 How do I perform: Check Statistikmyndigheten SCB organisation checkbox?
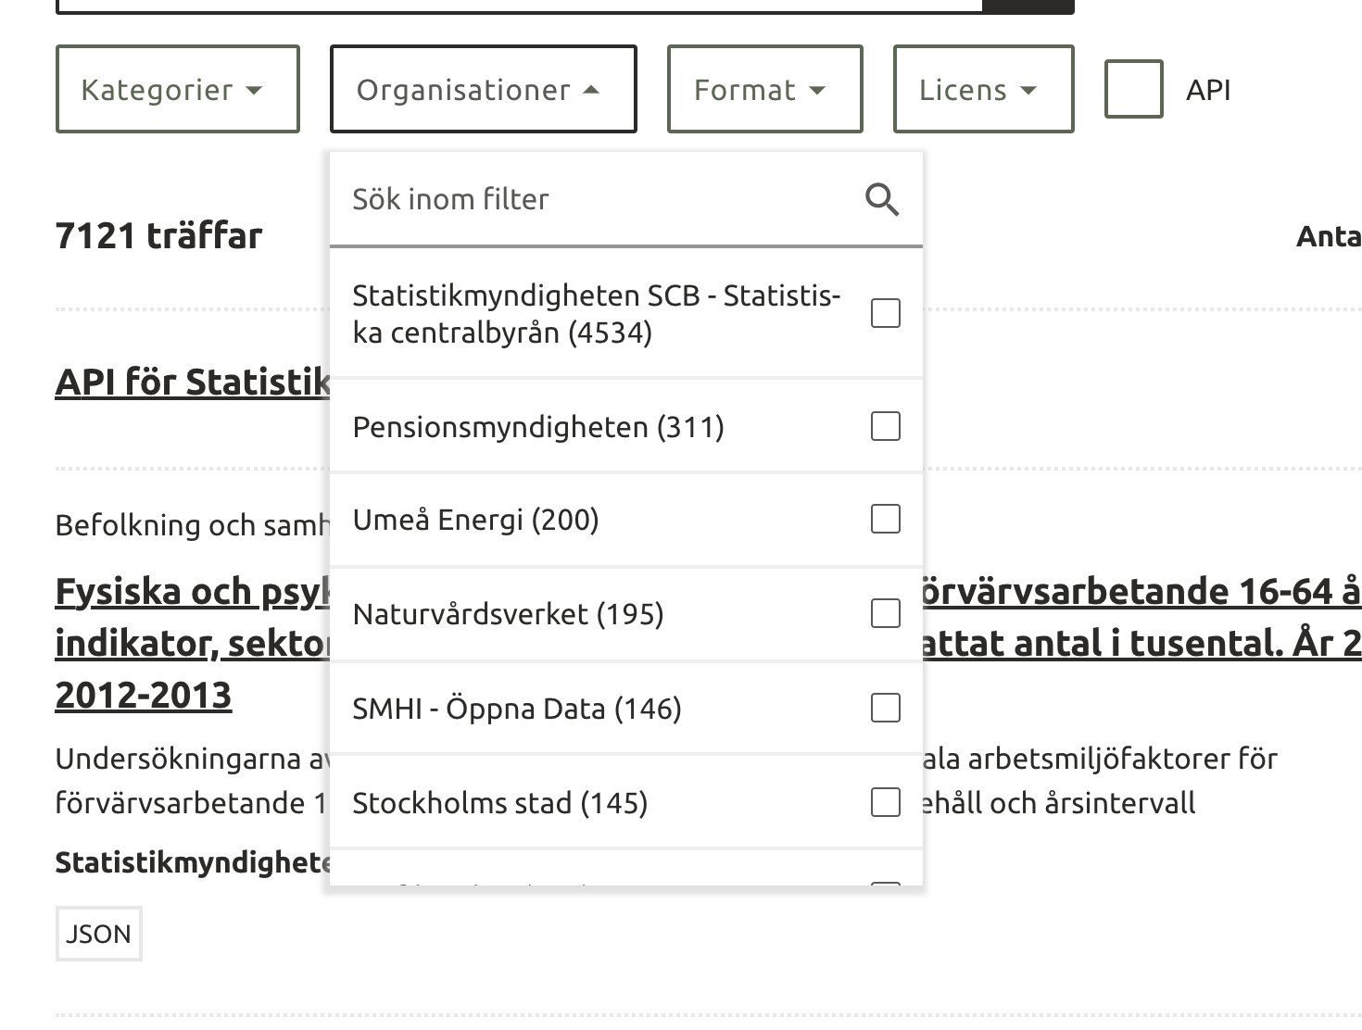coord(885,313)
